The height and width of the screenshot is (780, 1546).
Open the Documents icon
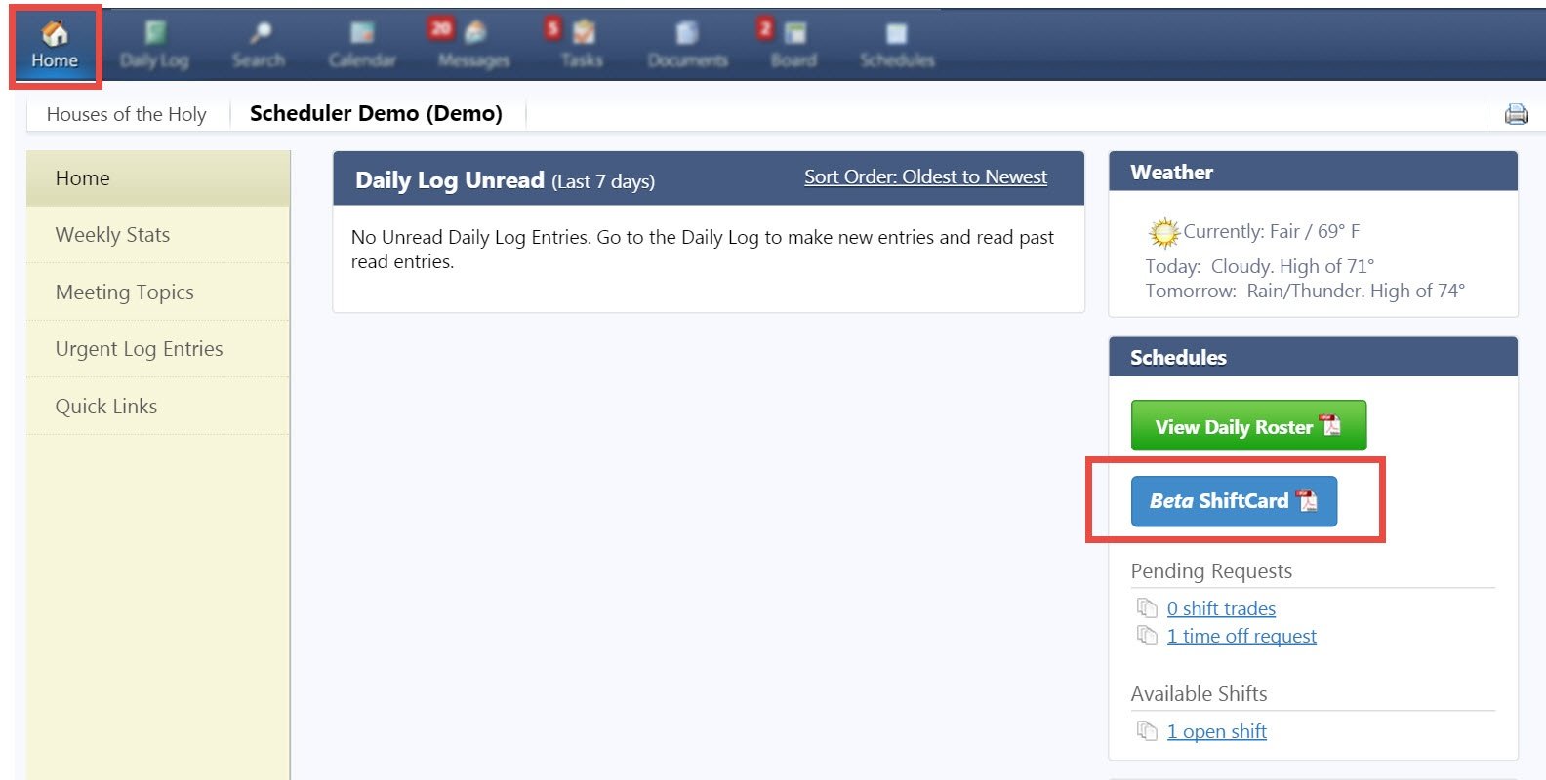coord(688,46)
